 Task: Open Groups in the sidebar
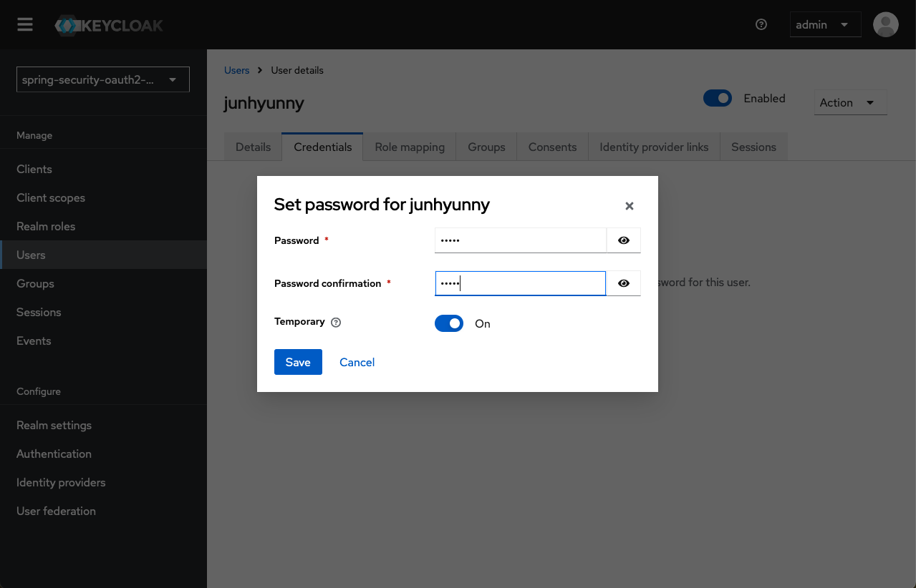[103, 283]
